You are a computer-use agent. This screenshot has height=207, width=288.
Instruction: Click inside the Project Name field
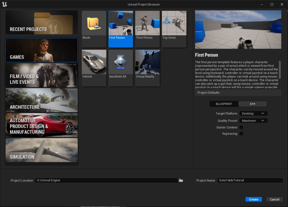(x=249, y=180)
